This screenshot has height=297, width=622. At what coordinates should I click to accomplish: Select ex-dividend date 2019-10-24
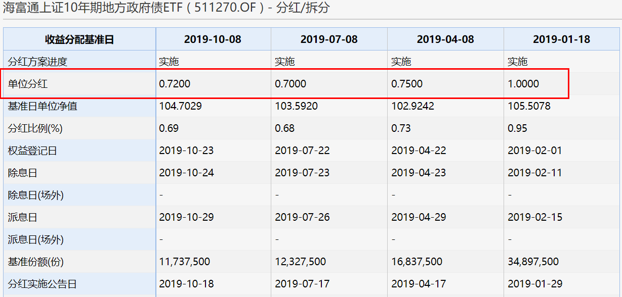click(186, 173)
